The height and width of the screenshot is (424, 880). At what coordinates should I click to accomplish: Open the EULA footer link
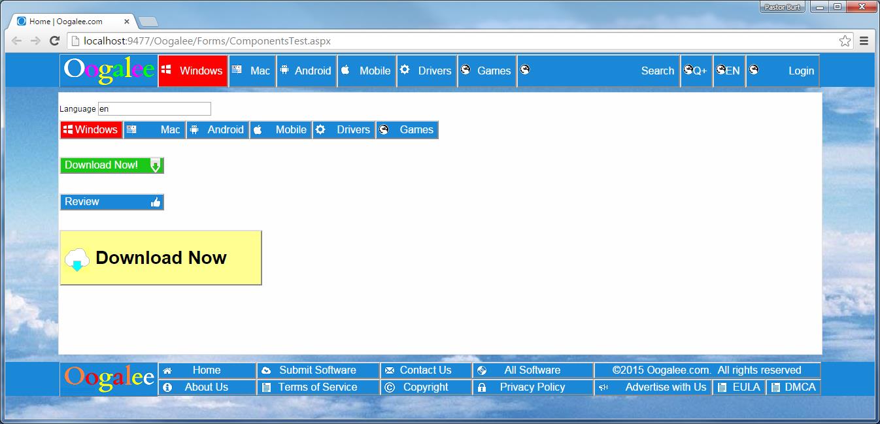click(x=739, y=387)
